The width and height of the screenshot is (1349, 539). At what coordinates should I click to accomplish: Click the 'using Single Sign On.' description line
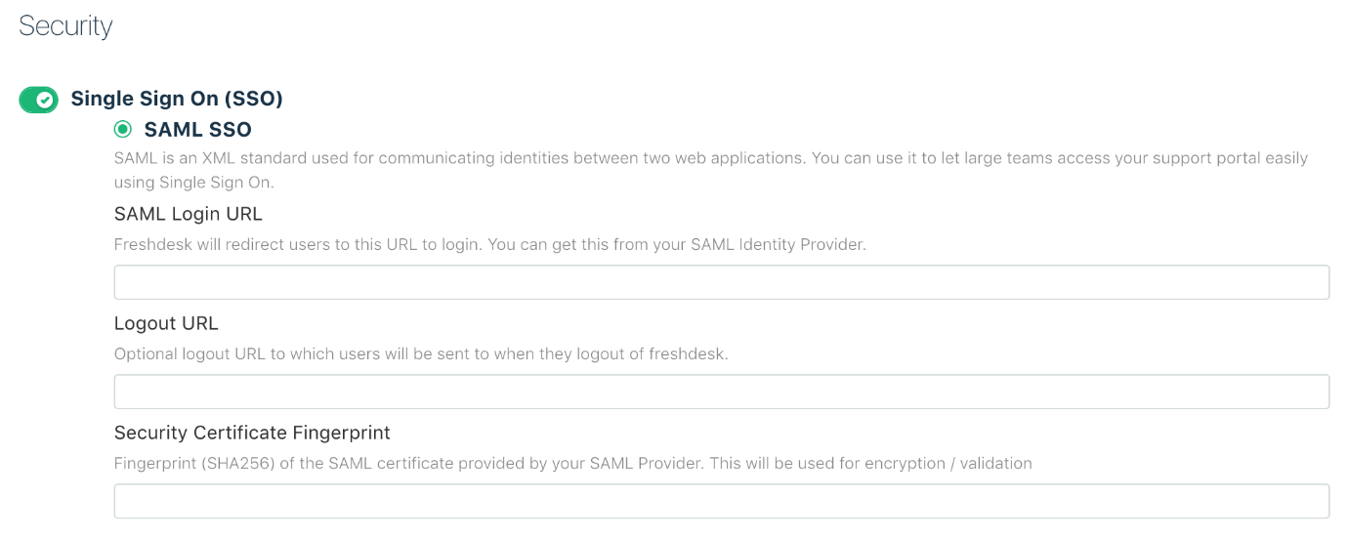194,183
